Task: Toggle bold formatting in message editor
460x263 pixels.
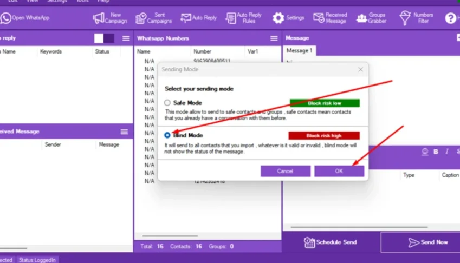Action: point(436,152)
